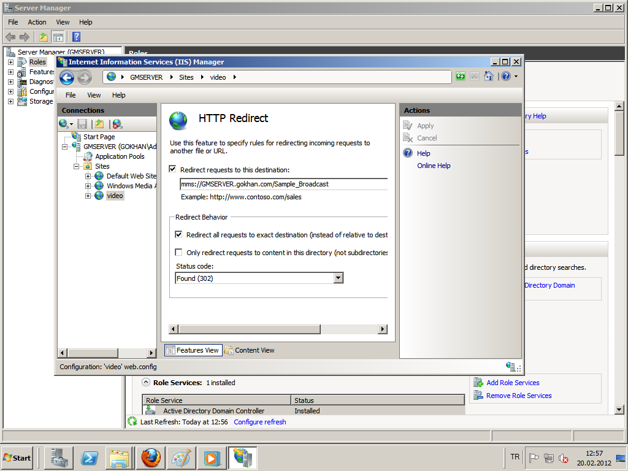Switch to Content View tab

[x=250, y=350]
